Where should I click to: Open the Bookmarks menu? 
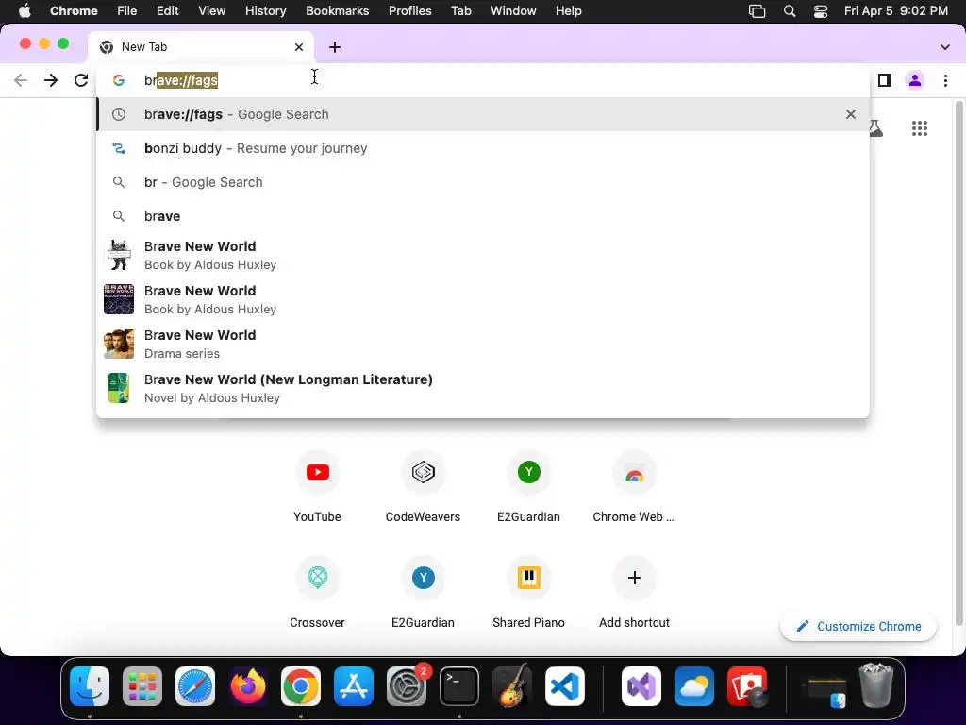[x=337, y=11]
